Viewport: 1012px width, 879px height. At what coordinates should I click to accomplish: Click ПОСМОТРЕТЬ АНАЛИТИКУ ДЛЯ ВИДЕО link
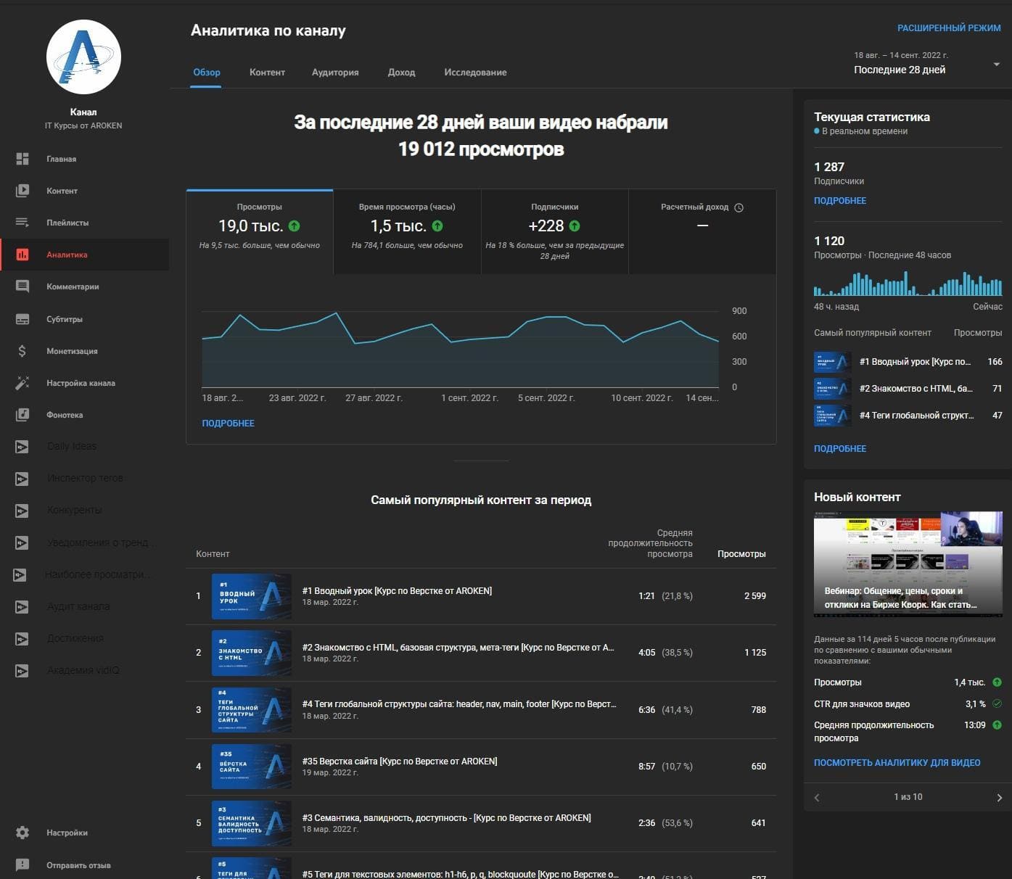click(x=897, y=763)
